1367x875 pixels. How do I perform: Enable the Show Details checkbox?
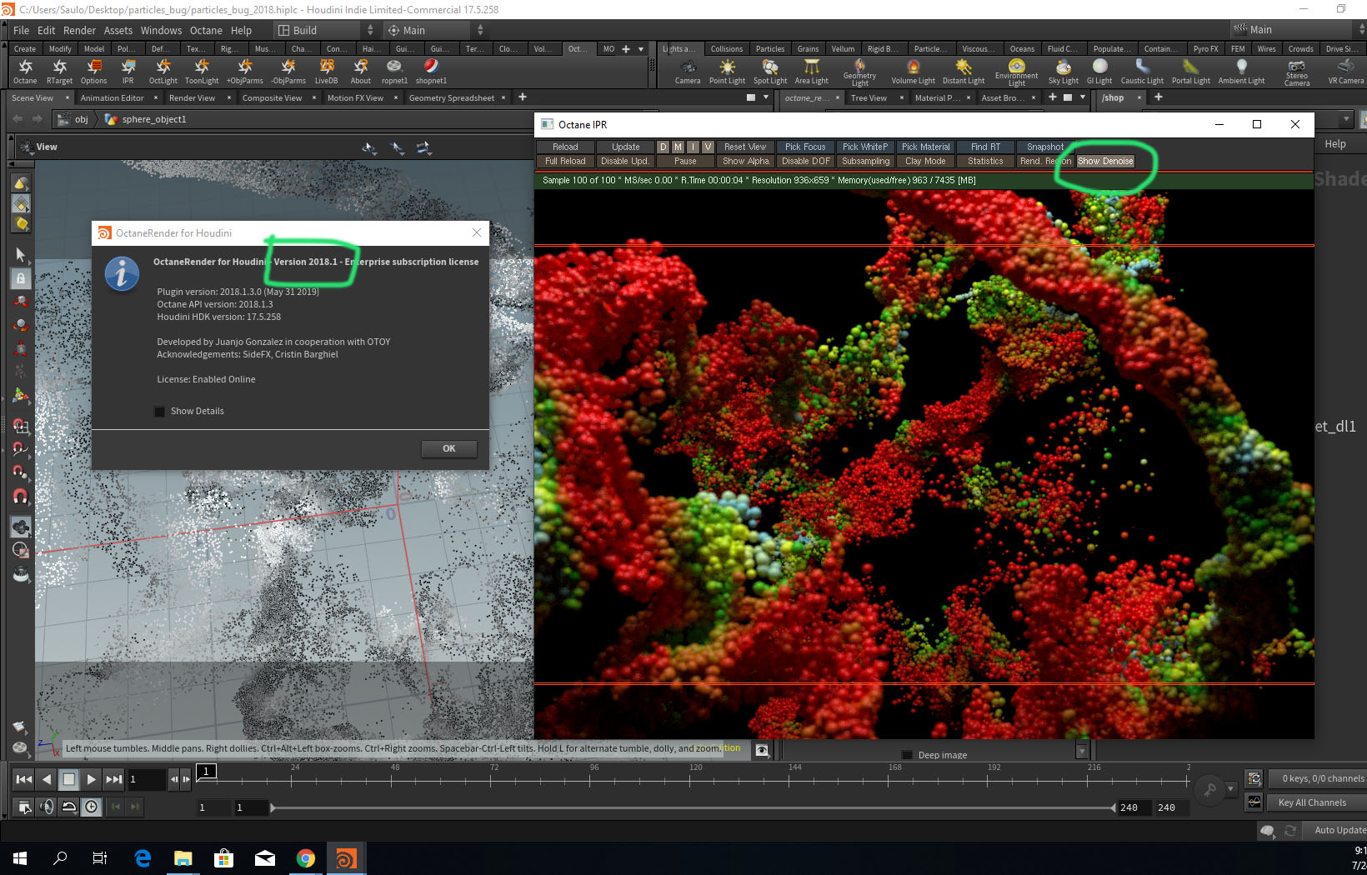[160, 412]
